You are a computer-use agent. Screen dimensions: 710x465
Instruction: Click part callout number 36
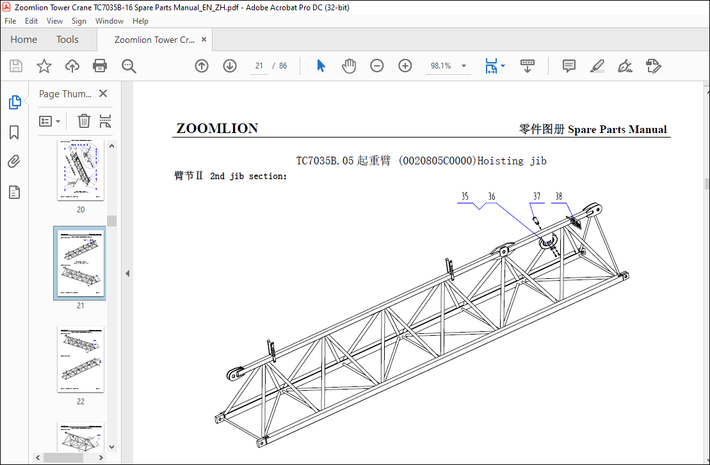[491, 196]
